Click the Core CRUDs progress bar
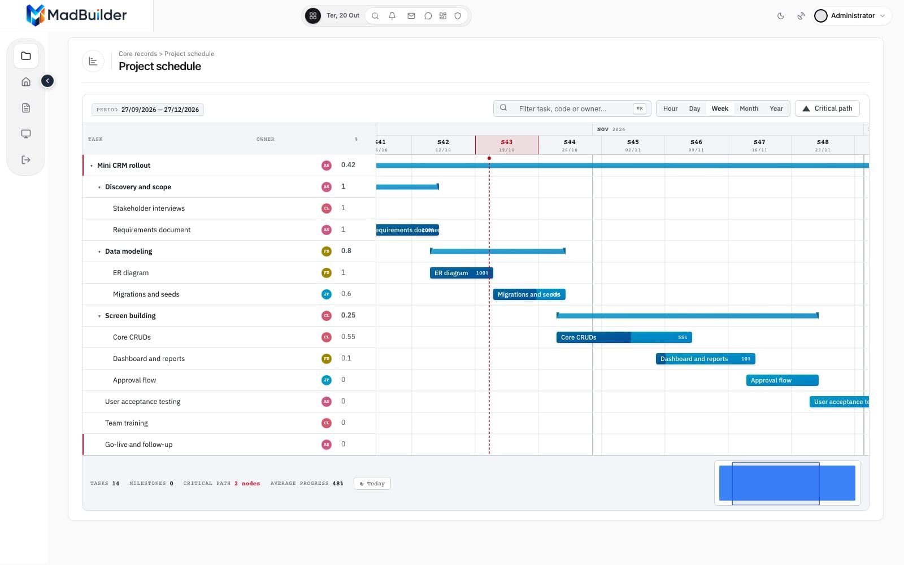Screen dimensions: 904x565 pos(624,337)
